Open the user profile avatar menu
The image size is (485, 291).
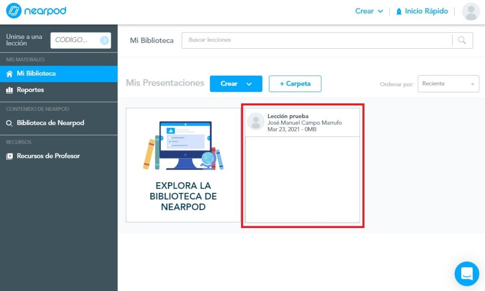(x=470, y=11)
